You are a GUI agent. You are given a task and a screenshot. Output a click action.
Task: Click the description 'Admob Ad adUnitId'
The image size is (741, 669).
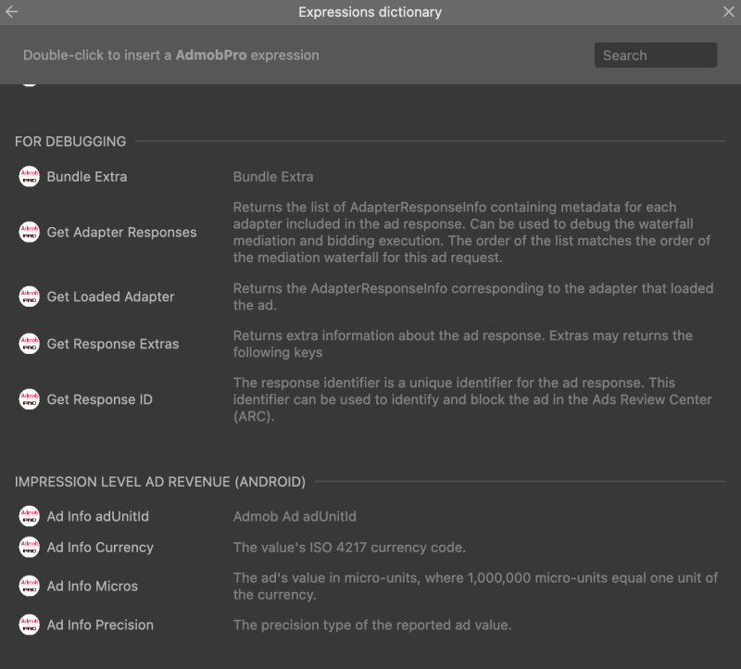click(x=295, y=516)
